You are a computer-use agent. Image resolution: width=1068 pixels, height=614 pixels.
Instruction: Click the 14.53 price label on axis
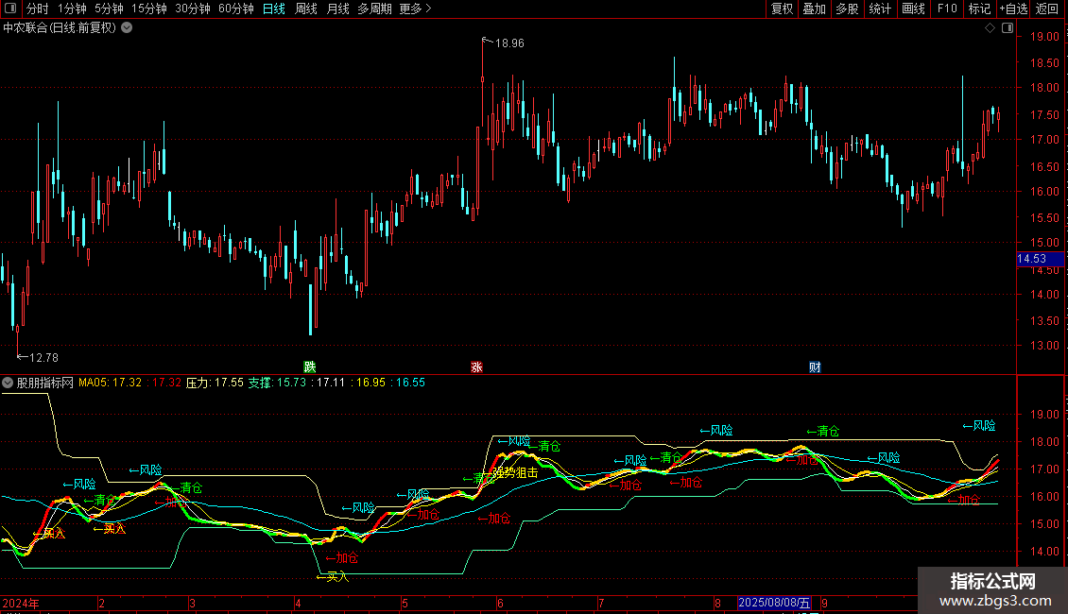(1031, 259)
